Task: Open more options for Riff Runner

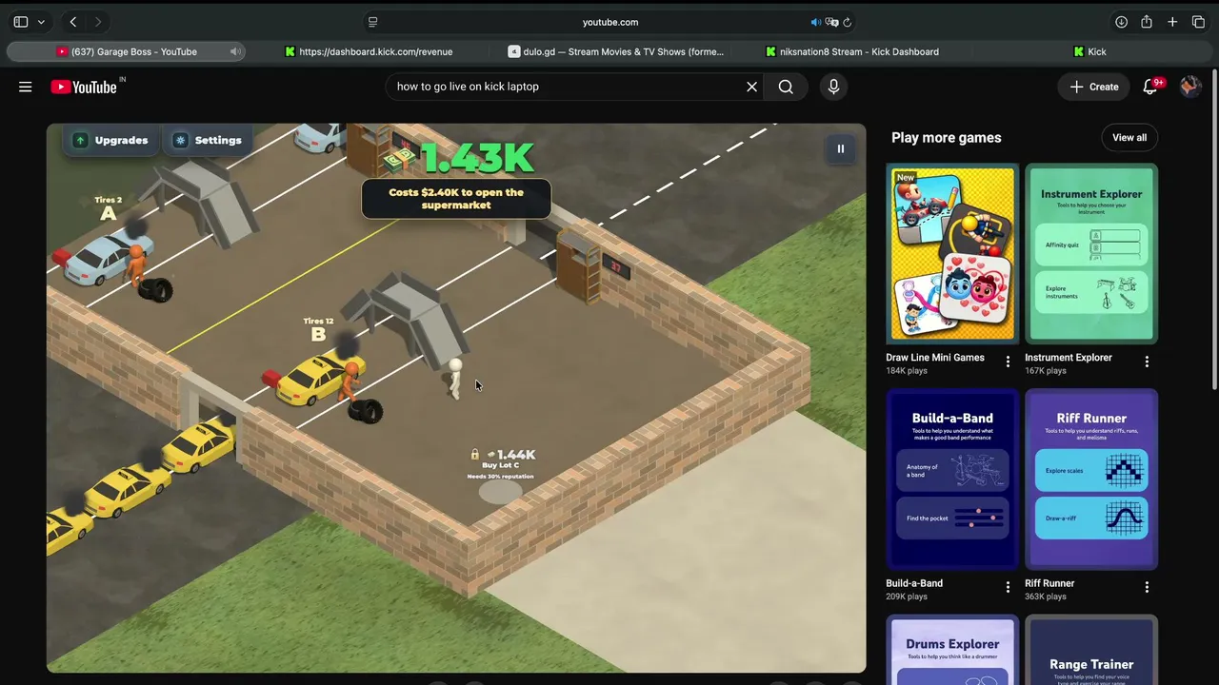Action: (1147, 587)
